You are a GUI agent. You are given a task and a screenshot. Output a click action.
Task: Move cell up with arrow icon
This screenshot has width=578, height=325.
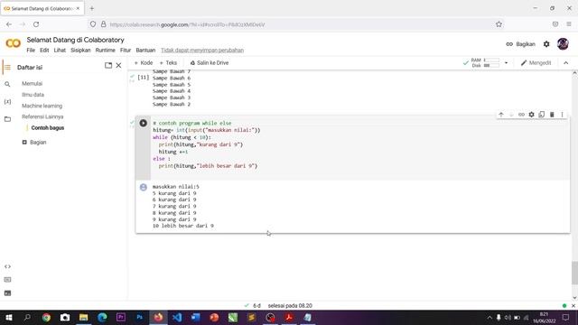(x=501, y=115)
